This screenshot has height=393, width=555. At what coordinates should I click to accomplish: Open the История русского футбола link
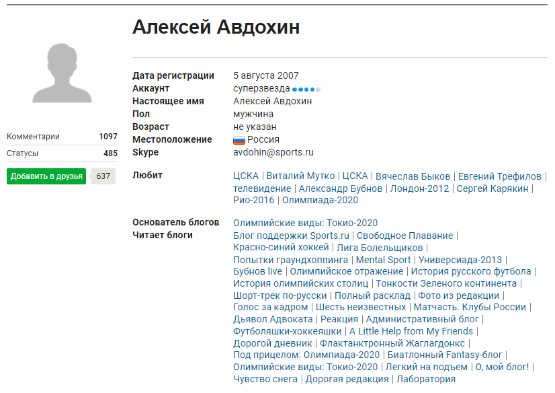point(471,271)
